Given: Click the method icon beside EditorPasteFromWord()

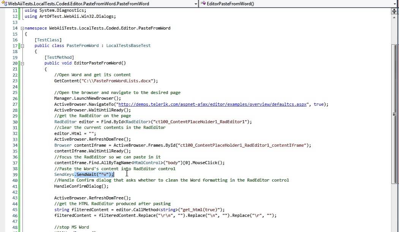Looking at the screenshot, I should coord(203,3).
